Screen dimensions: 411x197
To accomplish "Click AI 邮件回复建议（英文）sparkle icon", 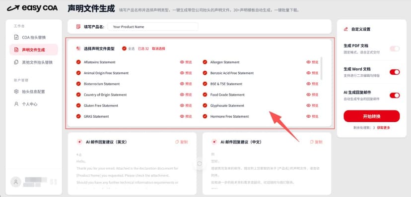I will 79,142.
